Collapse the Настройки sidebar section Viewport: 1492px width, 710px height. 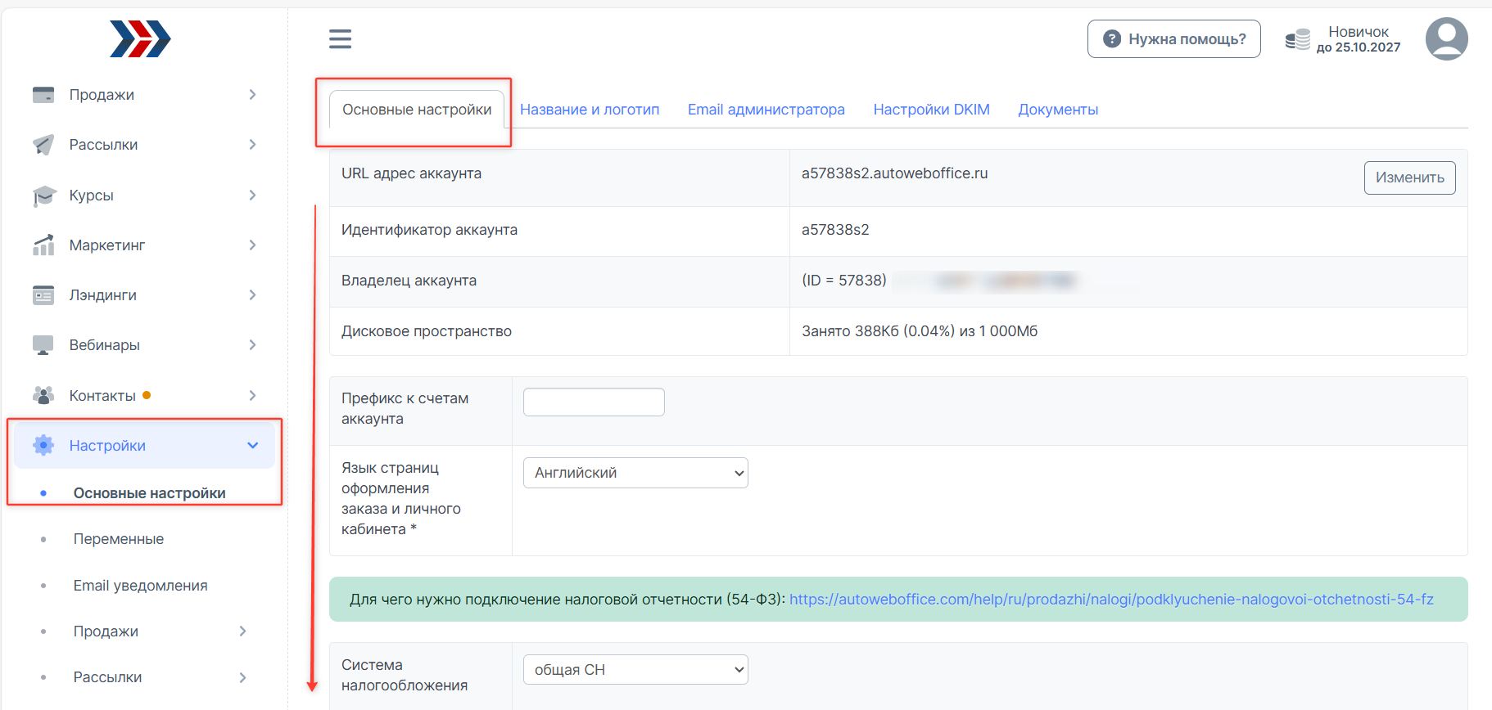point(252,446)
